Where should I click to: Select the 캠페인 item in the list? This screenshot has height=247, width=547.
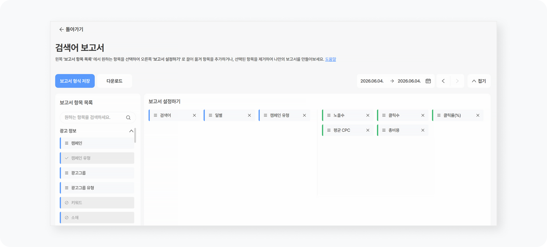[97, 143]
